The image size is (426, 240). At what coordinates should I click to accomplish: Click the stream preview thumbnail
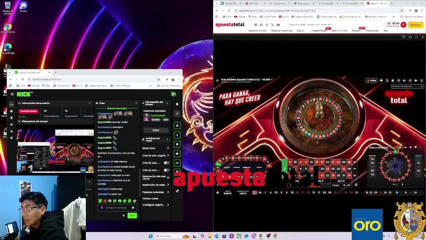coord(56,151)
